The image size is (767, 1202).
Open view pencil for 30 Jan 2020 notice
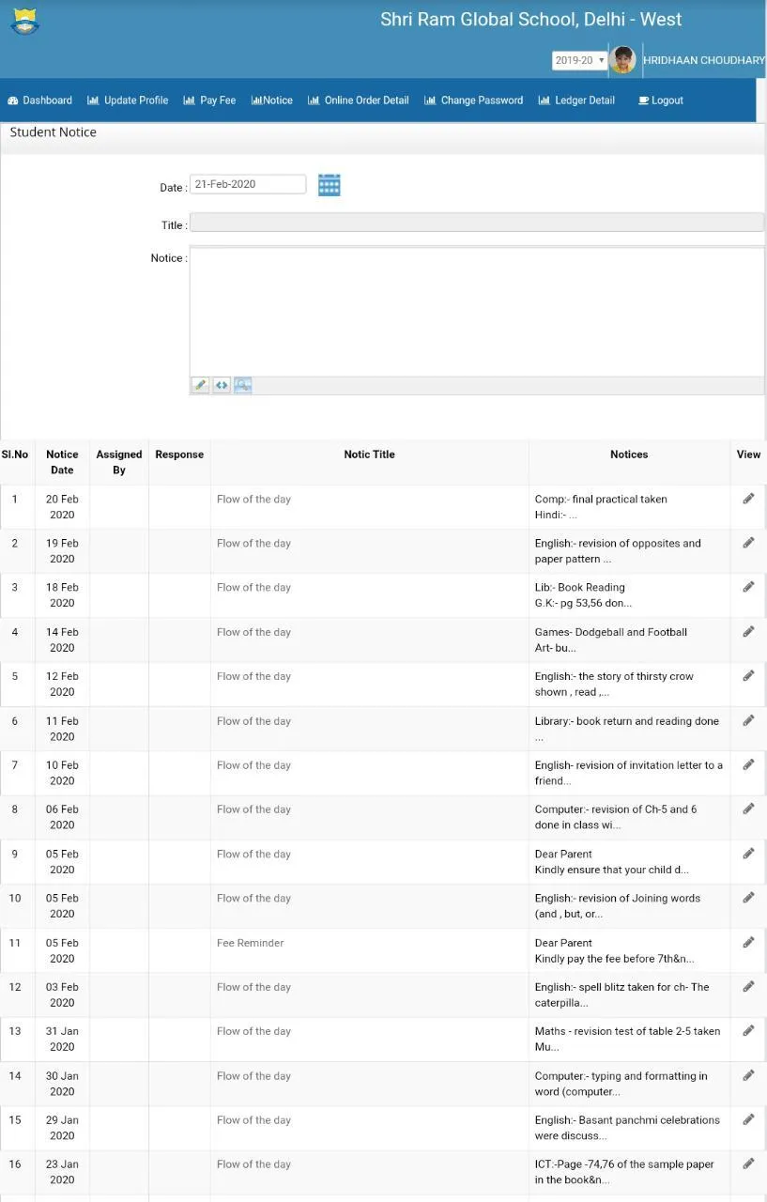point(748,1075)
